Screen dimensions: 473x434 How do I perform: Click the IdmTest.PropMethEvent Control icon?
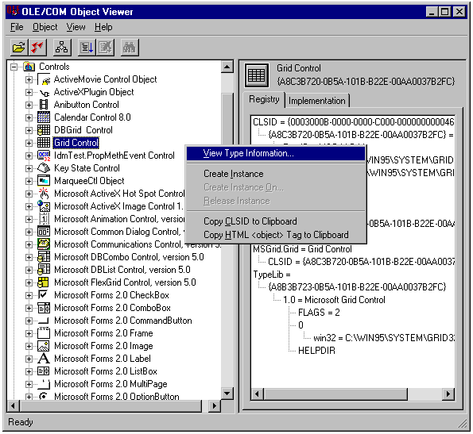coord(44,156)
